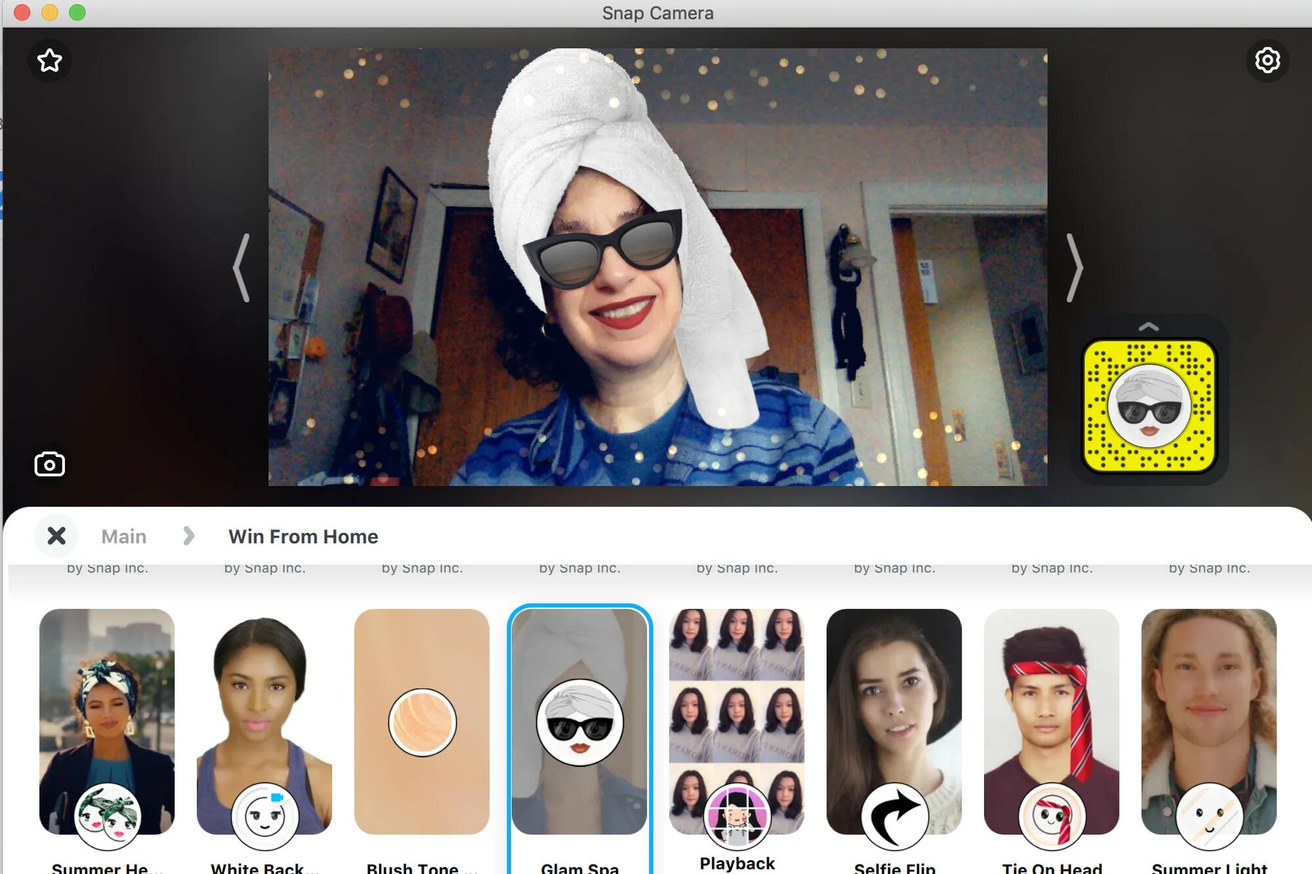This screenshot has height=874, width=1312.
Task: Click the Blush Tone lens label
Action: 422,867
